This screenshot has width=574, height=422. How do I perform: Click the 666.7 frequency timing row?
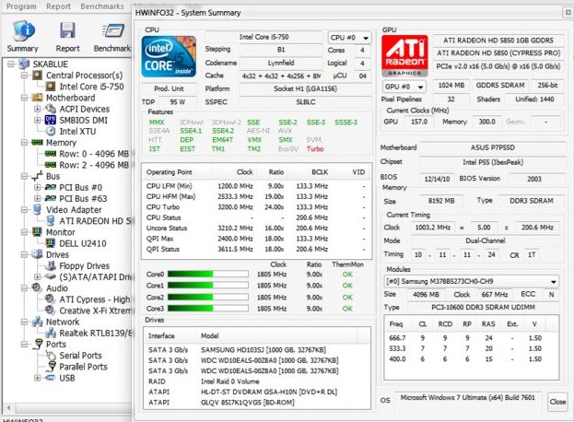pos(471,338)
